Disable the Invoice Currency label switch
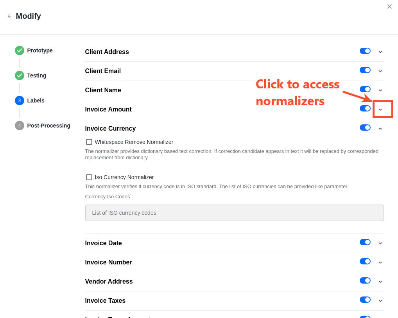Viewport: 398px width, 318px height. tap(365, 128)
